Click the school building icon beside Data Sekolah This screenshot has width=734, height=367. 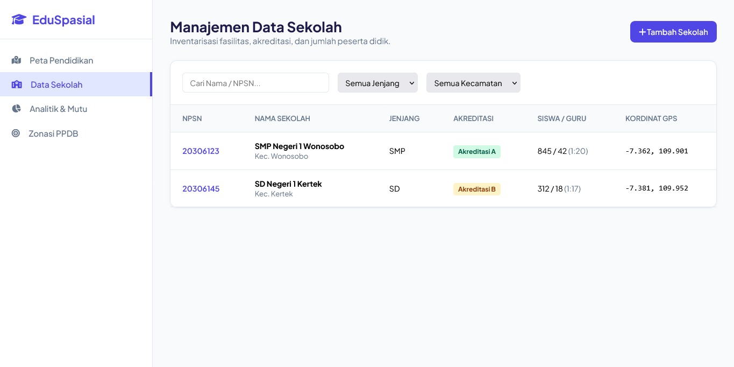17,84
